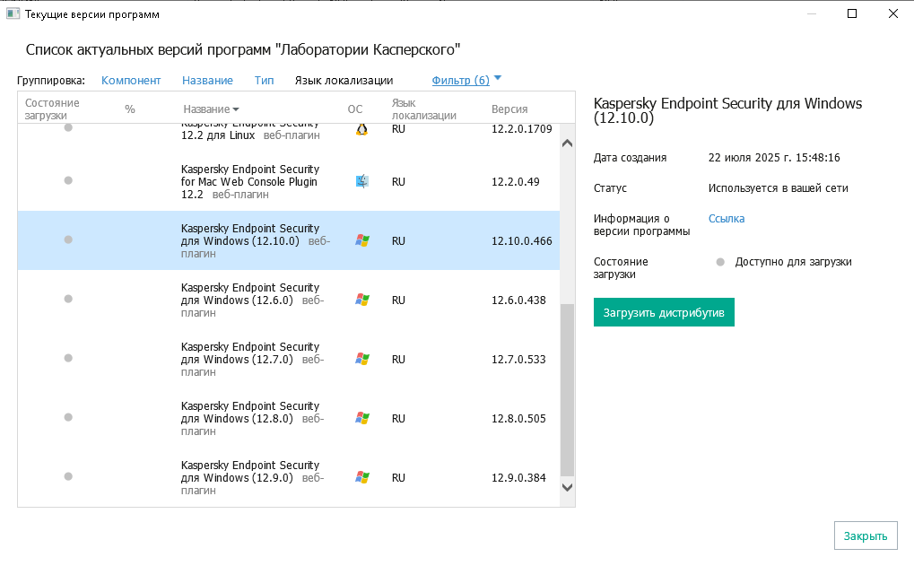
Task: Click Windows icon in 12.6.0 row
Action: pyautogui.click(x=362, y=300)
